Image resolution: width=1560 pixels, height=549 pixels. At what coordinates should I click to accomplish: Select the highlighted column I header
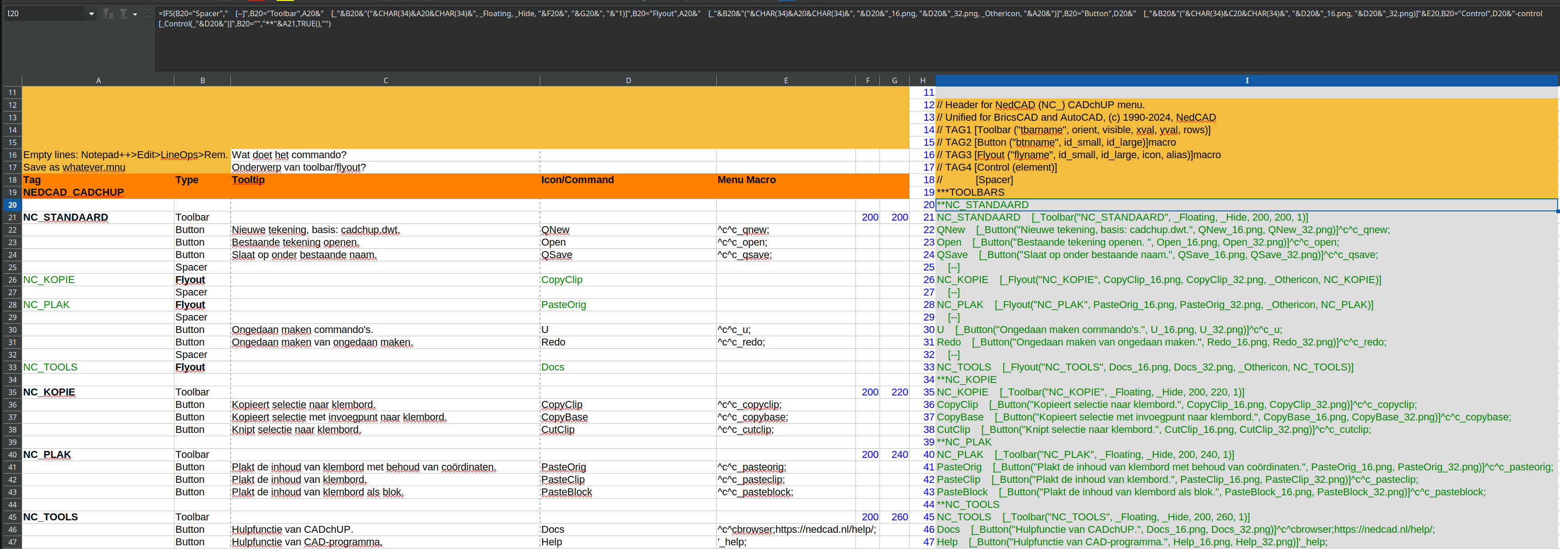click(x=1246, y=80)
